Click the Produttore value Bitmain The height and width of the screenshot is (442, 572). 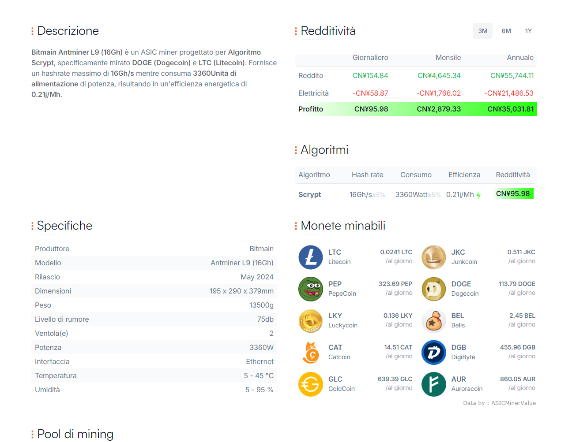261,249
